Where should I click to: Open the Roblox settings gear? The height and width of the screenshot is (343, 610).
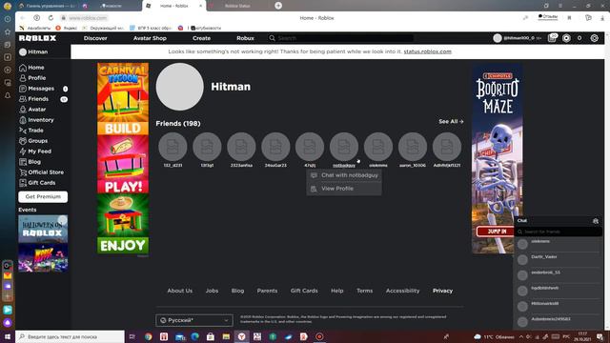(x=595, y=38)
